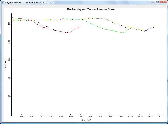Click the Pressure y-axis label

pyautogui.click(x=6, y=64)
